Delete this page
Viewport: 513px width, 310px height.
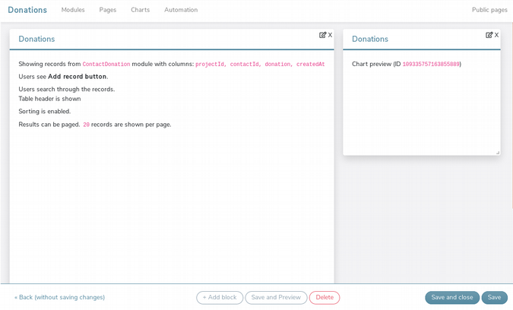pos(325,297)
